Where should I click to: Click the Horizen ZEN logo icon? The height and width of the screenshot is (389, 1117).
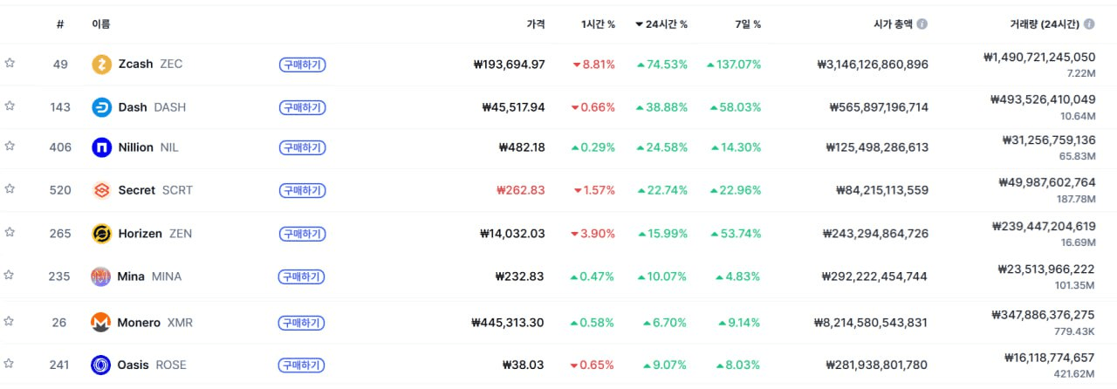coord(102,234)
